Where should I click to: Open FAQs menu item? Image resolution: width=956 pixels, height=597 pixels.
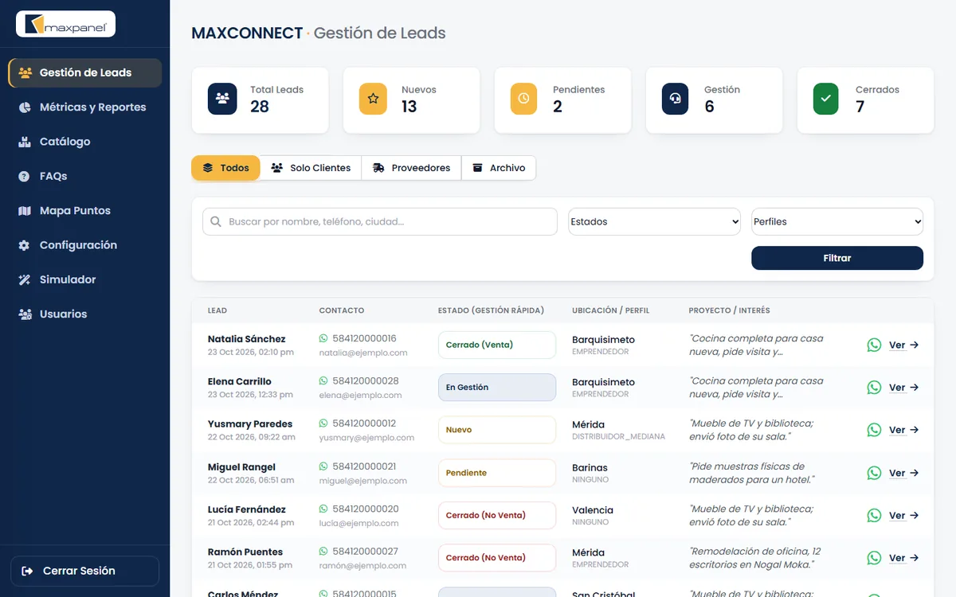pyautogui.click(x=84, y=176)
